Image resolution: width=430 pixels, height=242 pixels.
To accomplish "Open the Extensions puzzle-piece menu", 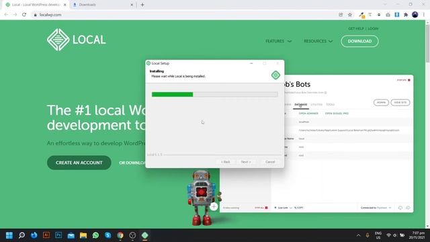I will pos(406,15).
